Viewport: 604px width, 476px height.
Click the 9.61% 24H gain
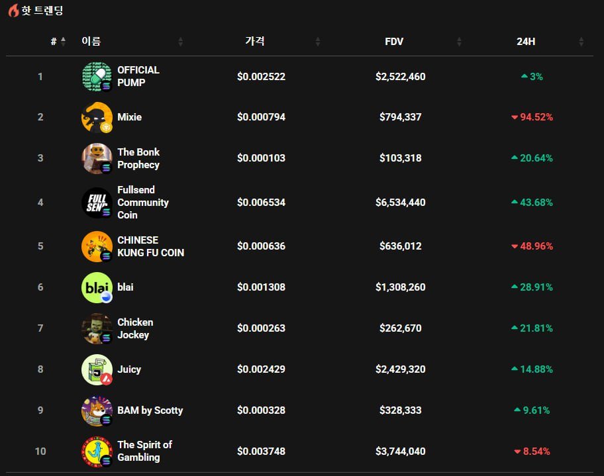tap(532, 410)
